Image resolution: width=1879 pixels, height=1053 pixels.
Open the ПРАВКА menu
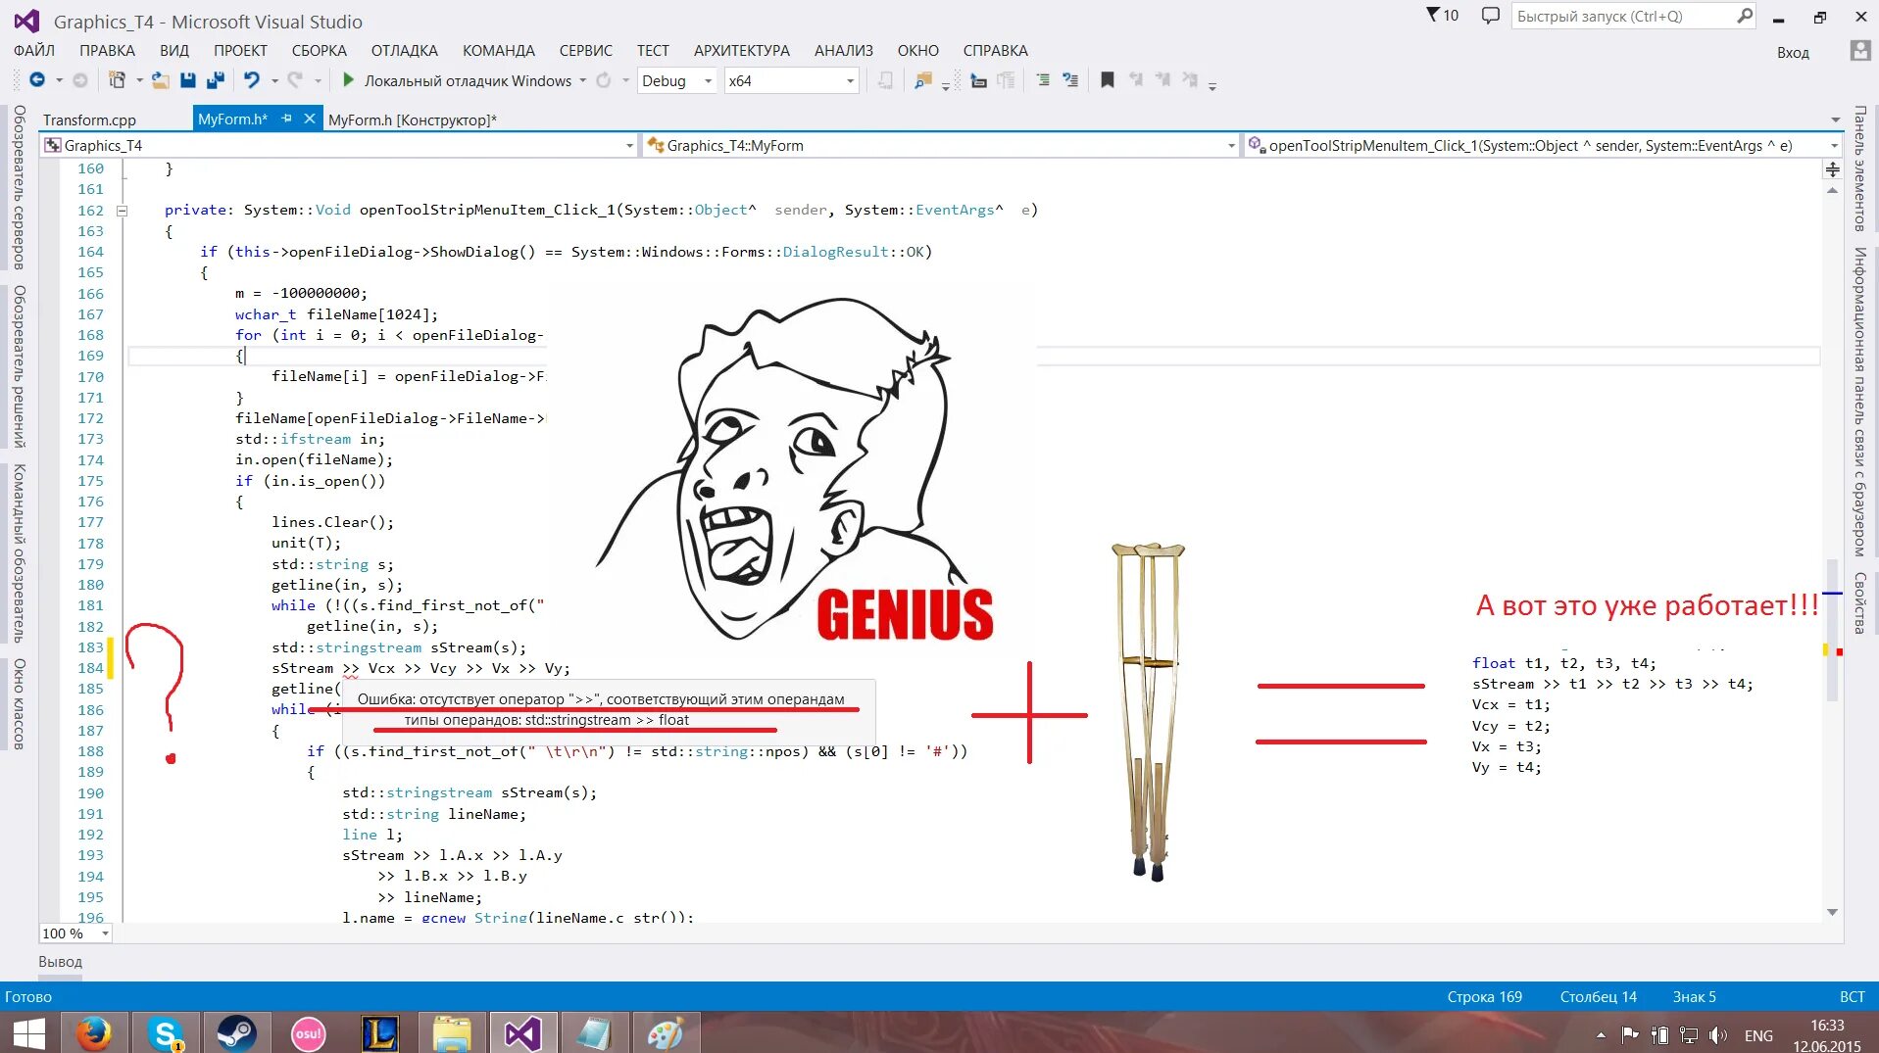click(107, 51)
